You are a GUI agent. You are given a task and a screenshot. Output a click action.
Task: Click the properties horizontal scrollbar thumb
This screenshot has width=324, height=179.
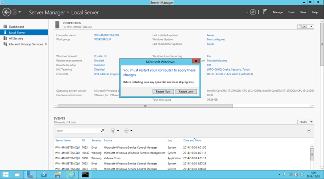tap(145, 106)
